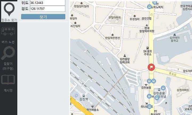The width and height of the screenshot is (192, 115).
Task: Click the 김천여자중학교 map label
Action: click(174, 39)
